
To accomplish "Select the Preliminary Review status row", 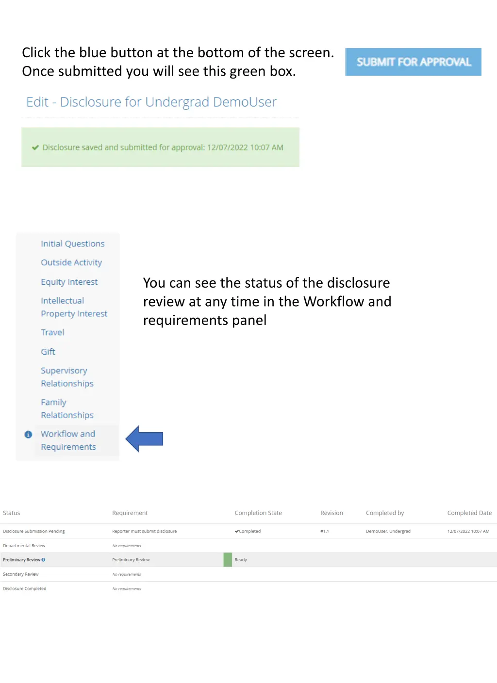I will (248, 560).
